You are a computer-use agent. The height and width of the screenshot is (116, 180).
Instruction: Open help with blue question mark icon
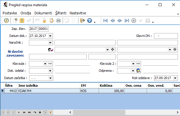pos(90,21)
